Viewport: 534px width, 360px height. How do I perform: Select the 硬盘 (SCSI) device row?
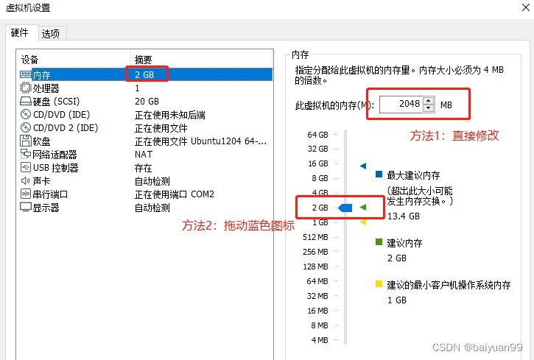coord(146,102)
